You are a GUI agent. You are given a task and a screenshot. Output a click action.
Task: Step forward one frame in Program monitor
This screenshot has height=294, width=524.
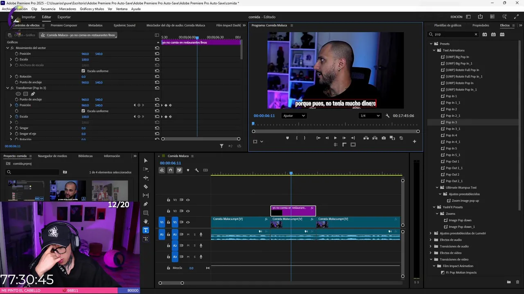click(x=344, y=138)
